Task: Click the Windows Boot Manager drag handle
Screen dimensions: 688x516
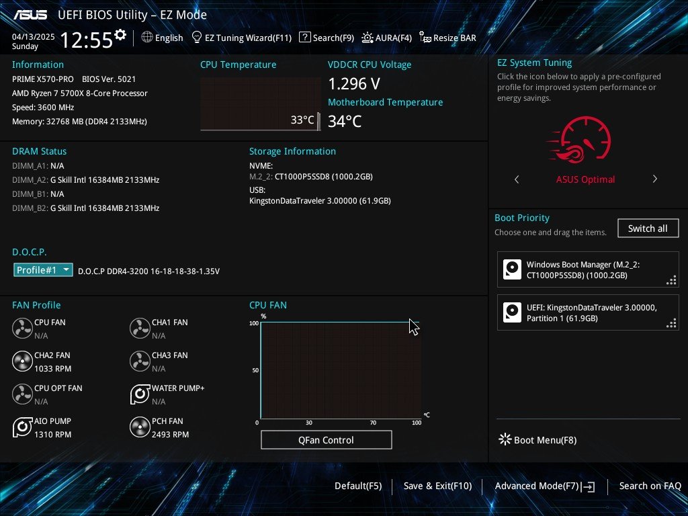Action: 671,280
